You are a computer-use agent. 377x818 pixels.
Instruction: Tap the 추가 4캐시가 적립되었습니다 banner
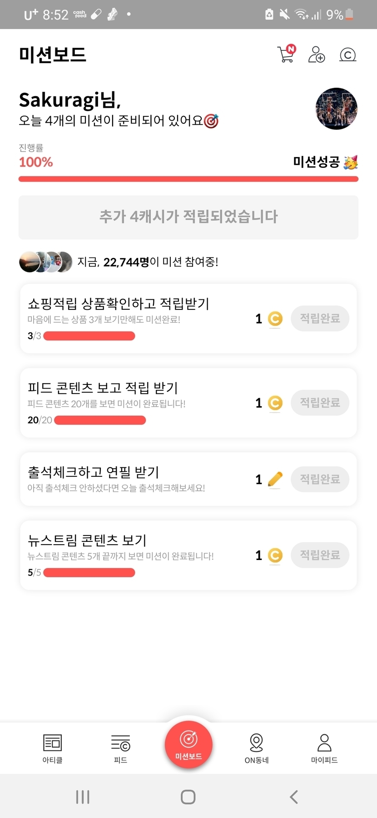pyautogui.click(x=188, y=217)
